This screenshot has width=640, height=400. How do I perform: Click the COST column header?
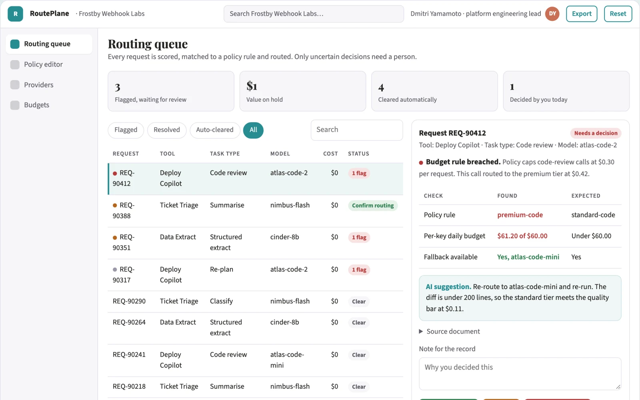330,154
